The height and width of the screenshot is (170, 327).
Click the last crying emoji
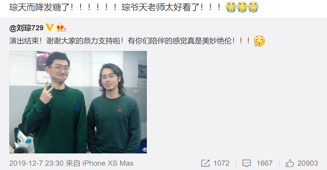click(253, 7)
